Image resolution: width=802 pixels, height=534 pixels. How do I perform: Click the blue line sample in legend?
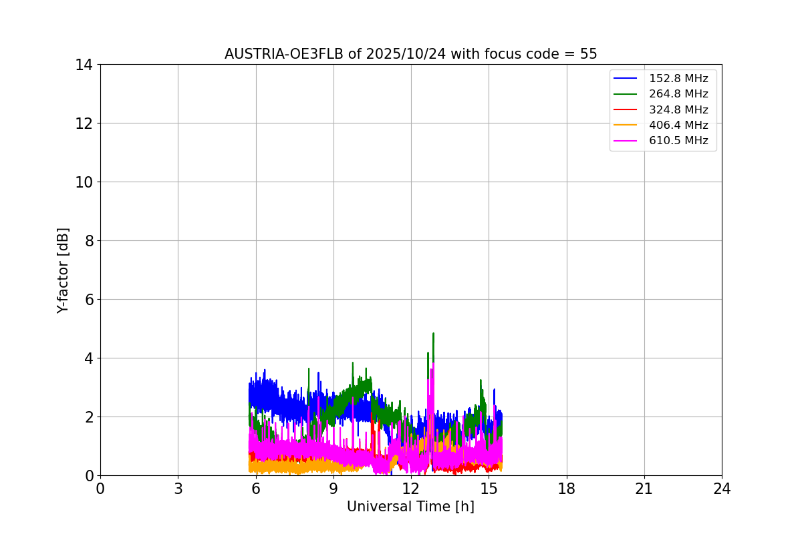[626, 79]
